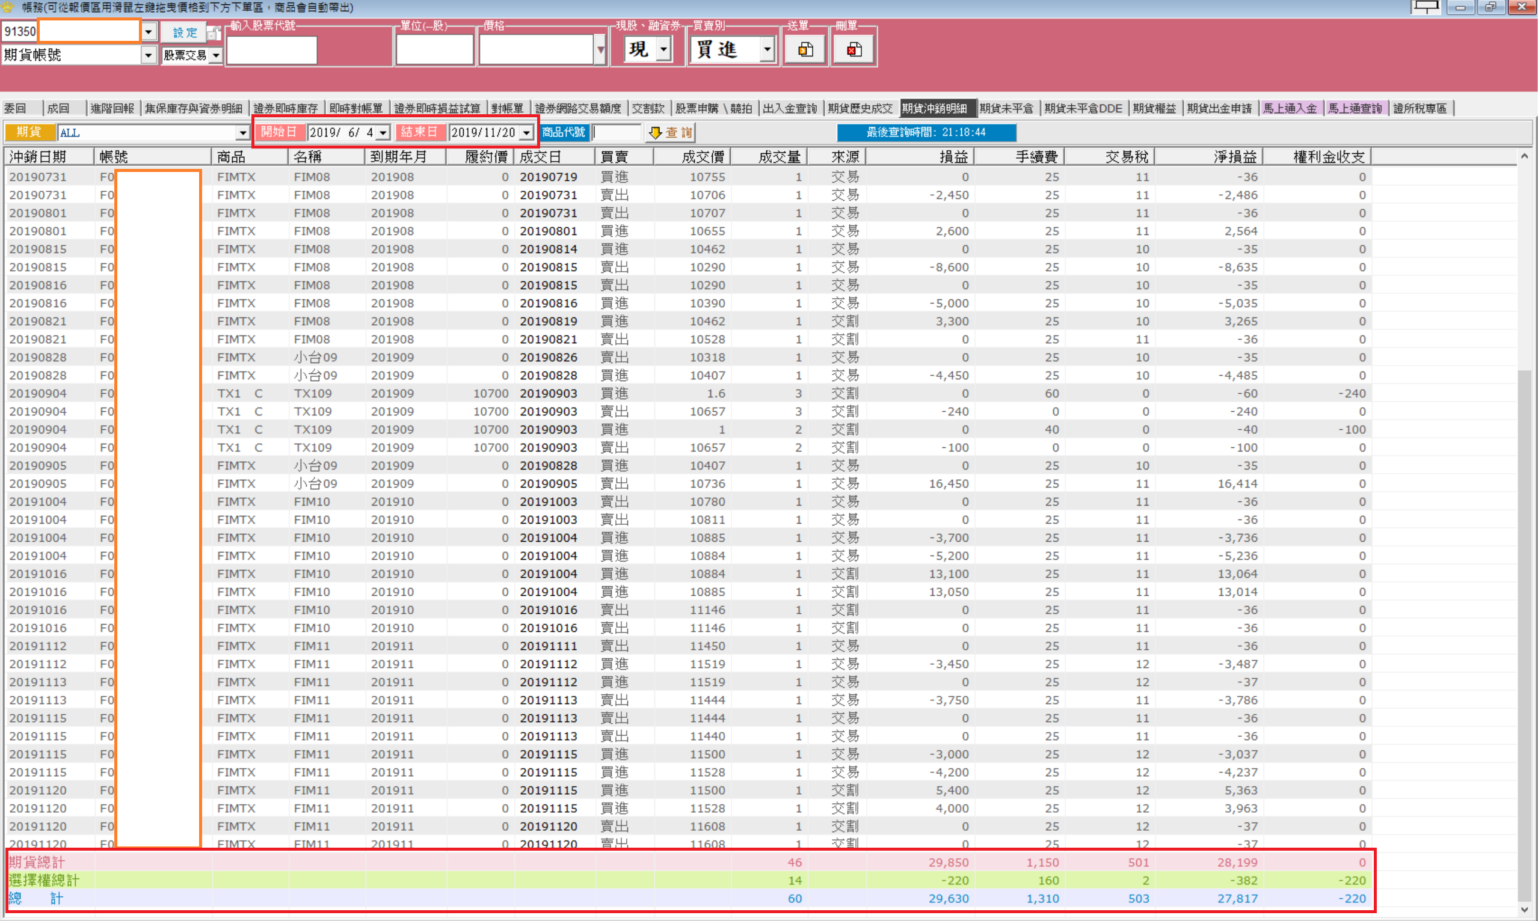The image size is (1538, 921).
Task: Switch to the 進階回報 tab
Action: (113, 108)
